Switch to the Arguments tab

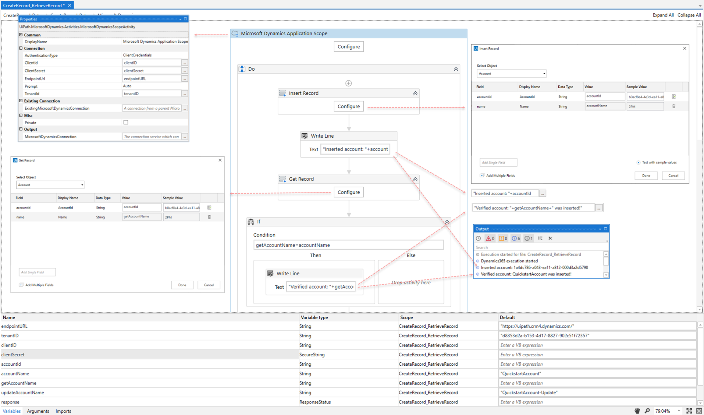38,411
